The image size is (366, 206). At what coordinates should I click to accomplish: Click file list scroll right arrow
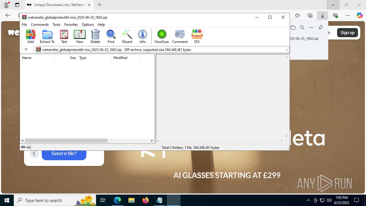point(152,140)
